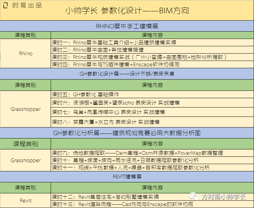The width and height of the screenshot is (254, 208).
Task: Select 课时二 Rhino犀牛曲面+异性建模搭建 row
Action: click(152, 50)
